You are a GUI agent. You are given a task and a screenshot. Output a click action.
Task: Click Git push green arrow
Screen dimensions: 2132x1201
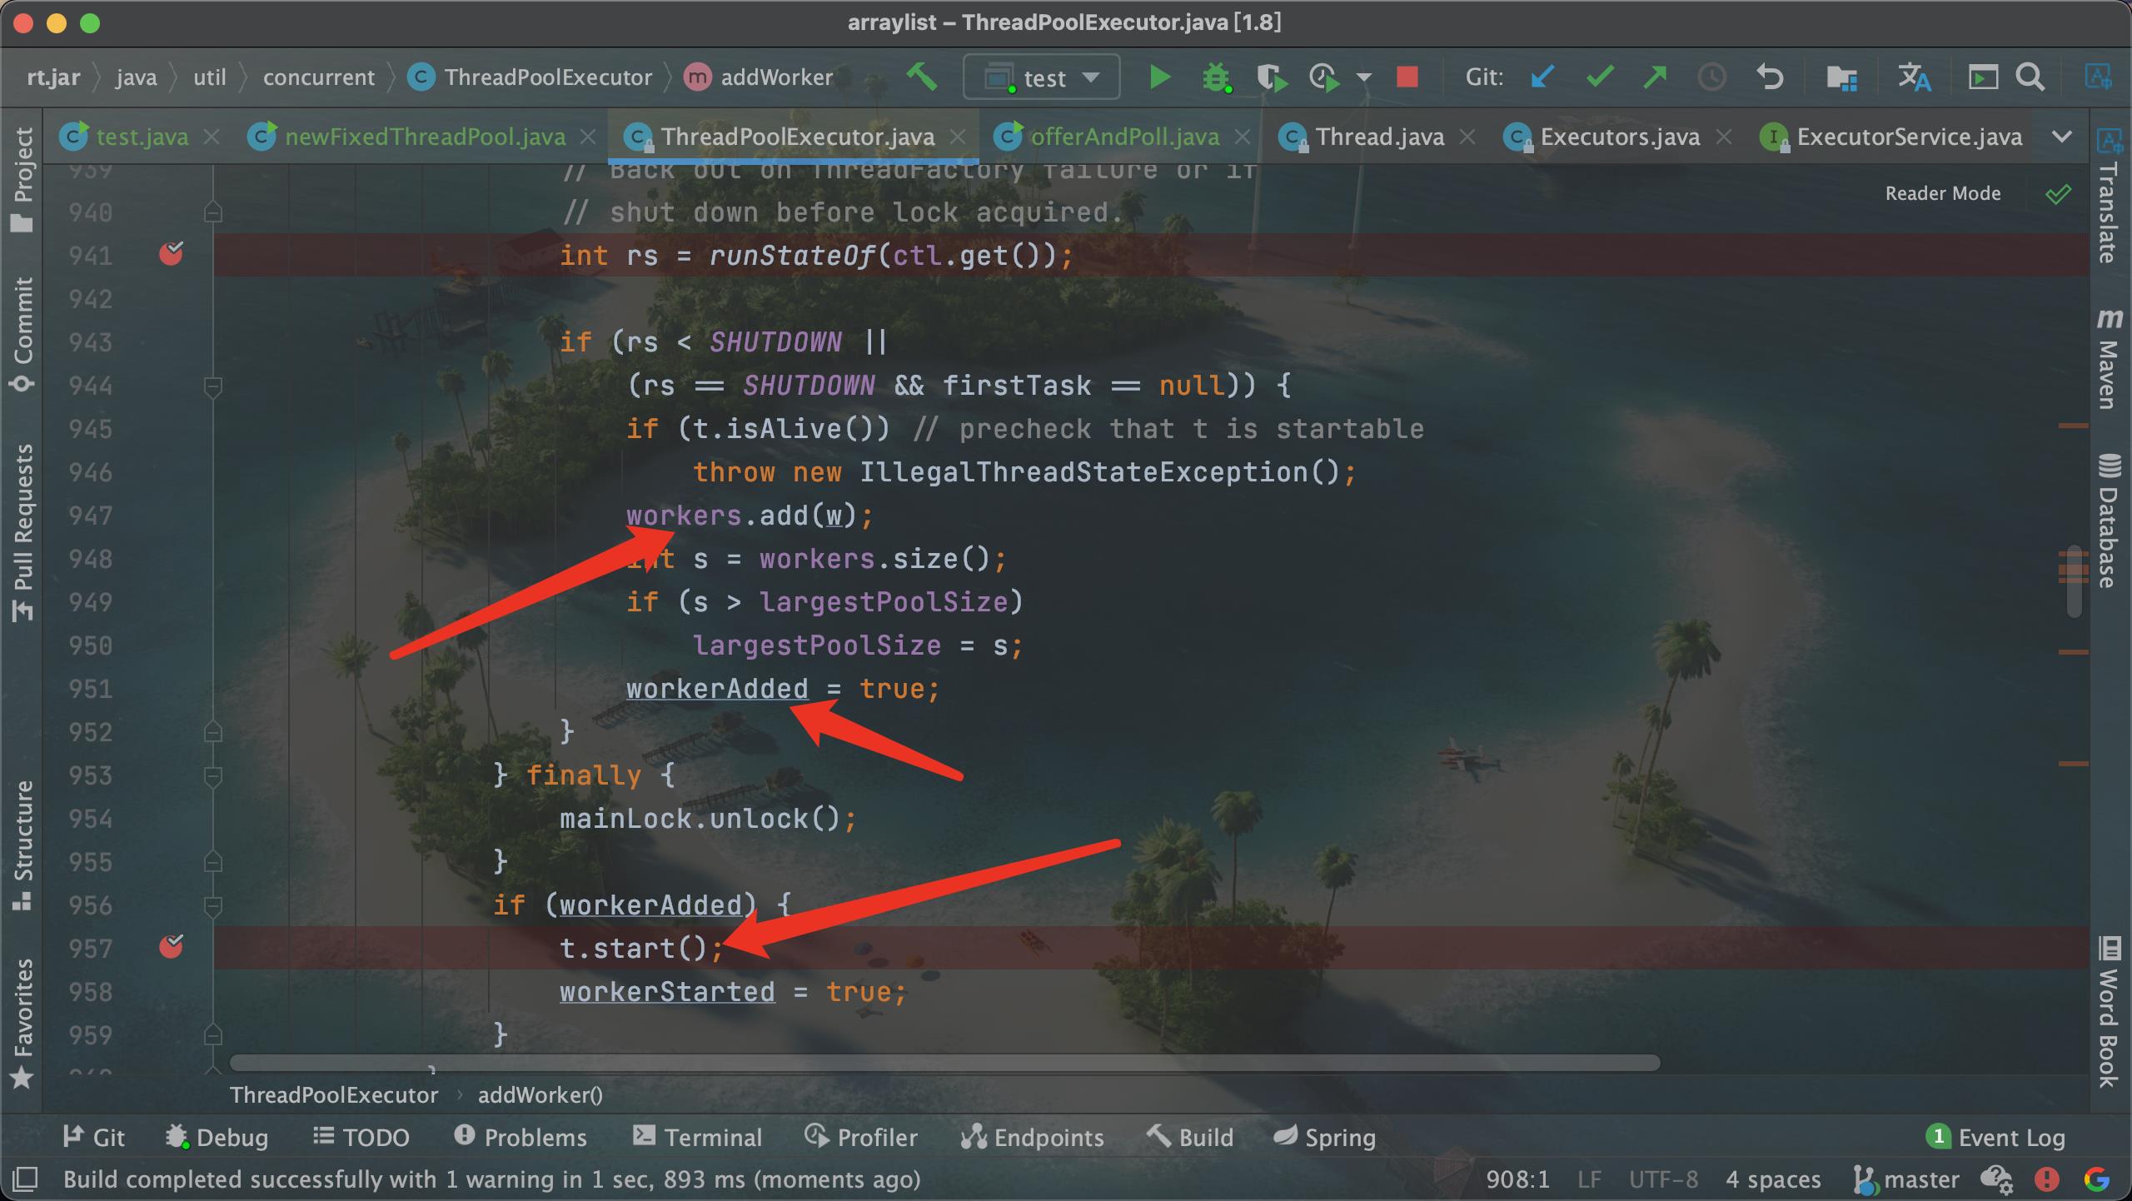1655,77
